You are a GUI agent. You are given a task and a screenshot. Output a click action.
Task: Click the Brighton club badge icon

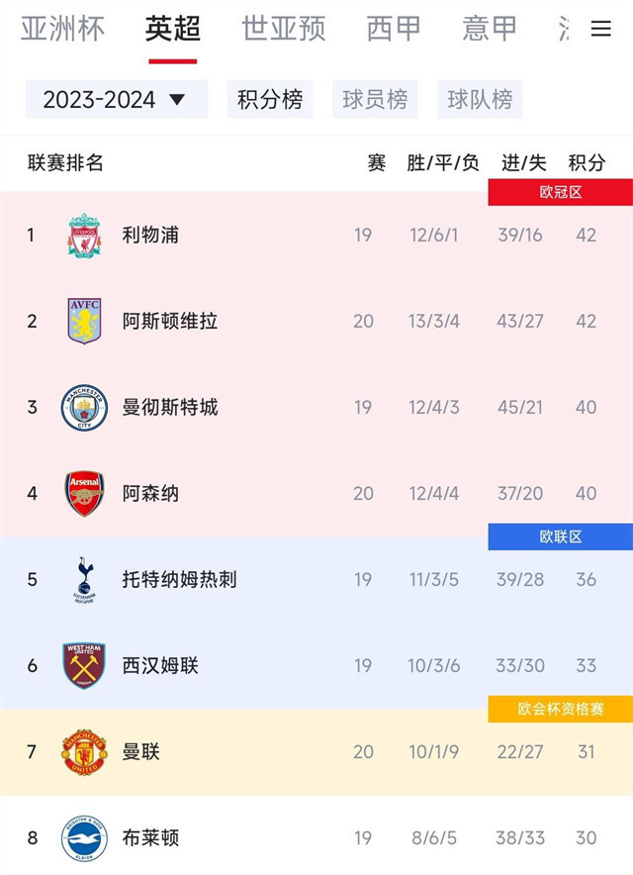point(84,838)
